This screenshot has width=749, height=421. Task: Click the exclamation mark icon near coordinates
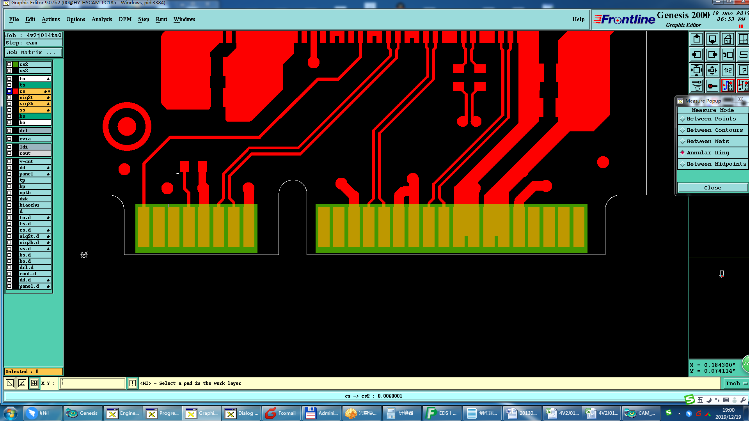pyautogui.click(x=133, y=384)
